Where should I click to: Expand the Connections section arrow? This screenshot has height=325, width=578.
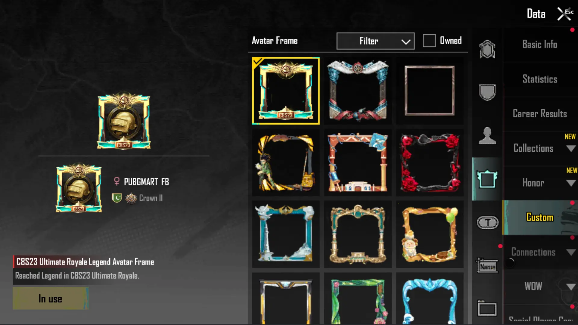click(571, 252)
